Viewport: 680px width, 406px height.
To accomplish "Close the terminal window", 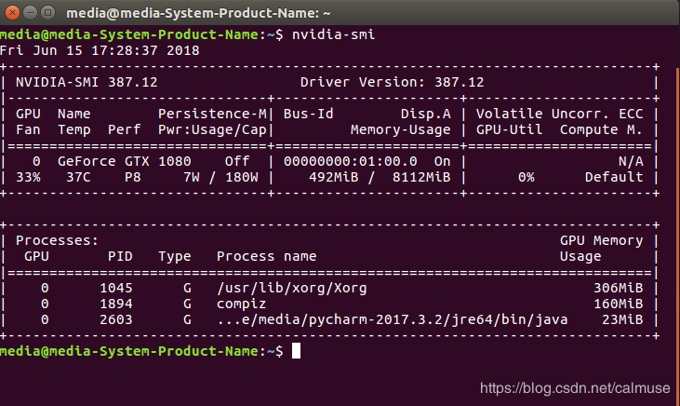I will [x=13, y=13].
